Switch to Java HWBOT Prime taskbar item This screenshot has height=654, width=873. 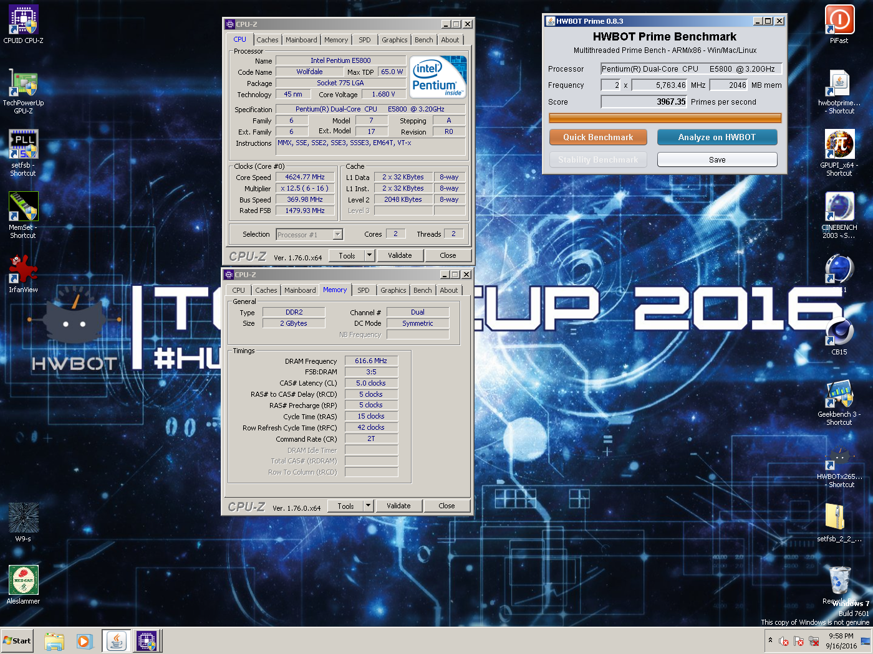point(117,641)
